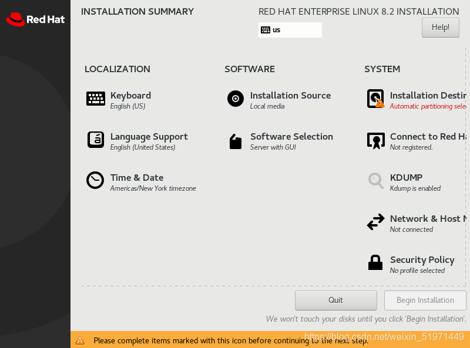470x348 pixels.
Task: Open the Security Policy lock icon
Action: 375,263
